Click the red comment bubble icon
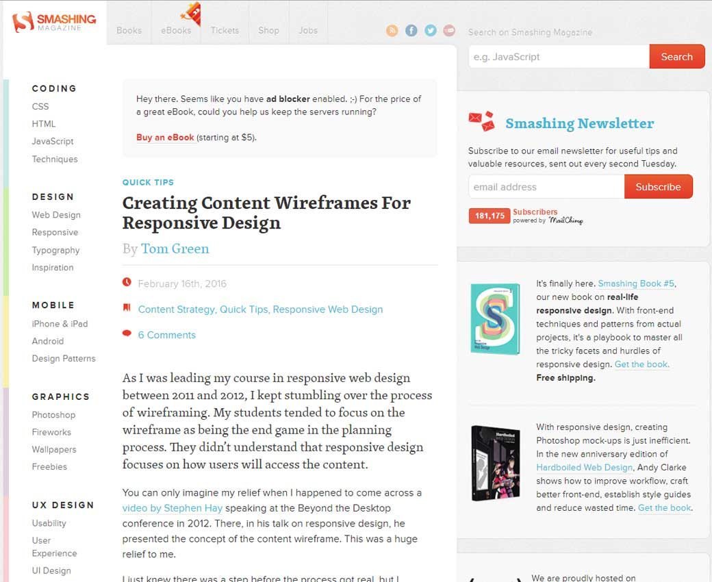 pos(127,334)
